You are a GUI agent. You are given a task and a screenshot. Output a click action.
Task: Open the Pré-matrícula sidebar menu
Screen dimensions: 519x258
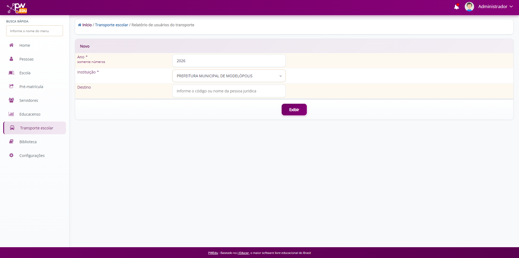click(x=31, y=87)
